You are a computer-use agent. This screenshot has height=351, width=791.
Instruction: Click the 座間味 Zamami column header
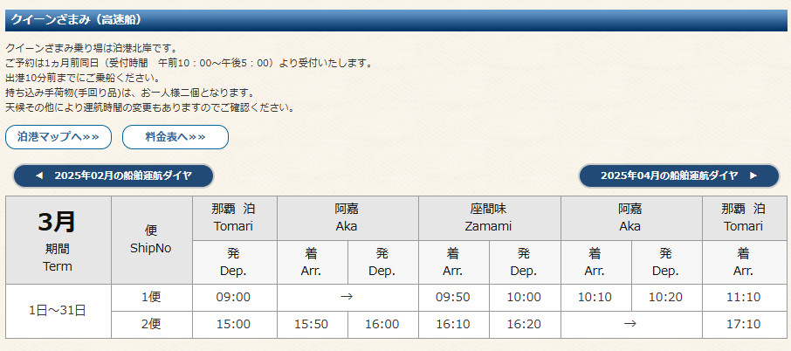pos(489,218)
